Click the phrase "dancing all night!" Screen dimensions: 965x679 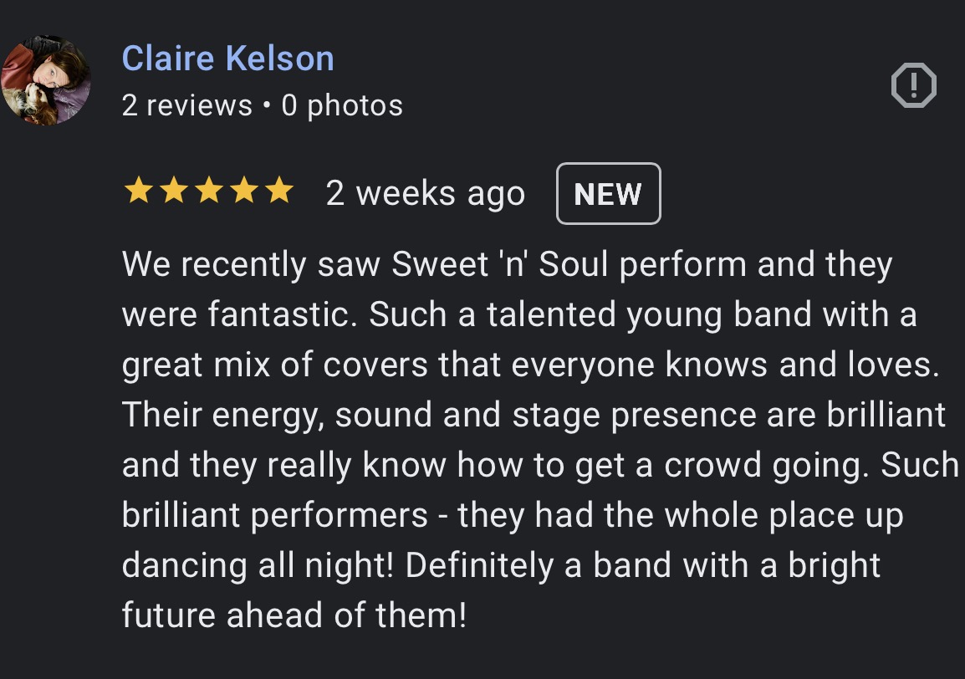click(x=258, y=566)
